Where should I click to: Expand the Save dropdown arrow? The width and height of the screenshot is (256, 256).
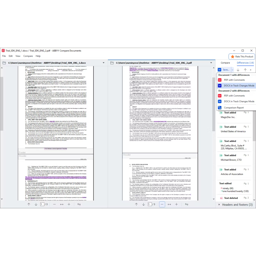click(233, 69)
